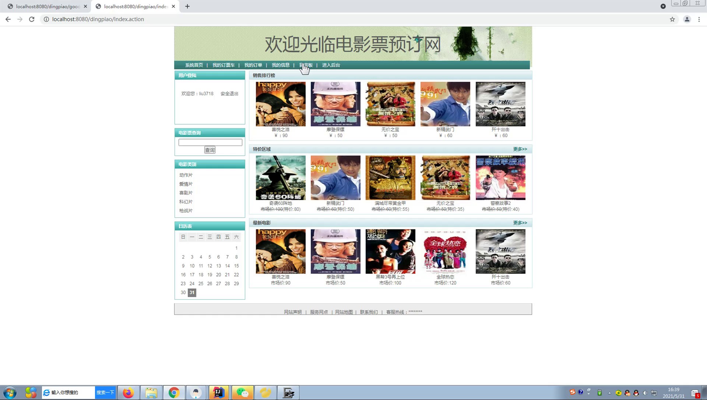
Task: Open 我的信息 in the navigation bar
Action: click(281, 65)
